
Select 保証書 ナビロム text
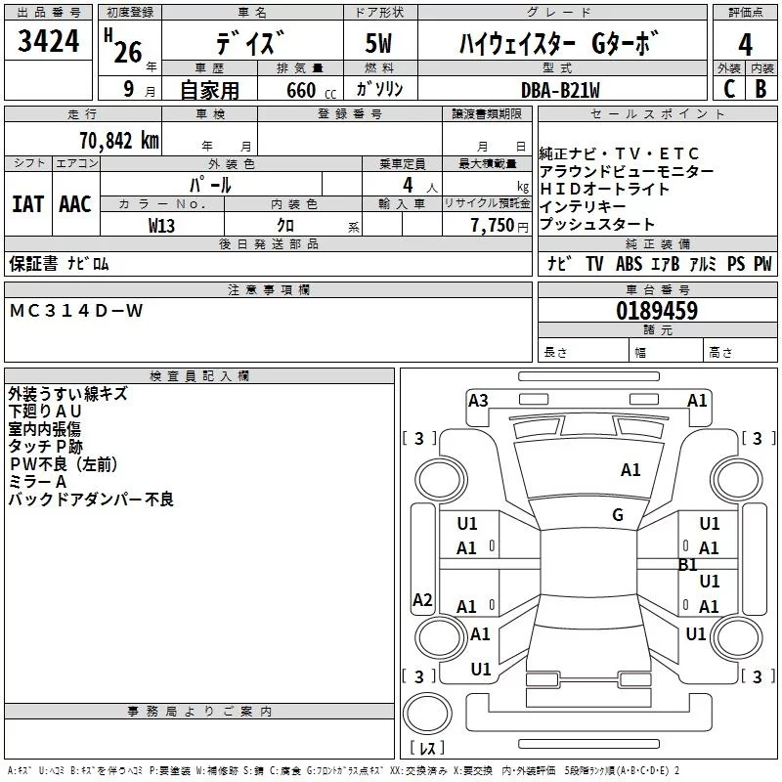[59, 263]
